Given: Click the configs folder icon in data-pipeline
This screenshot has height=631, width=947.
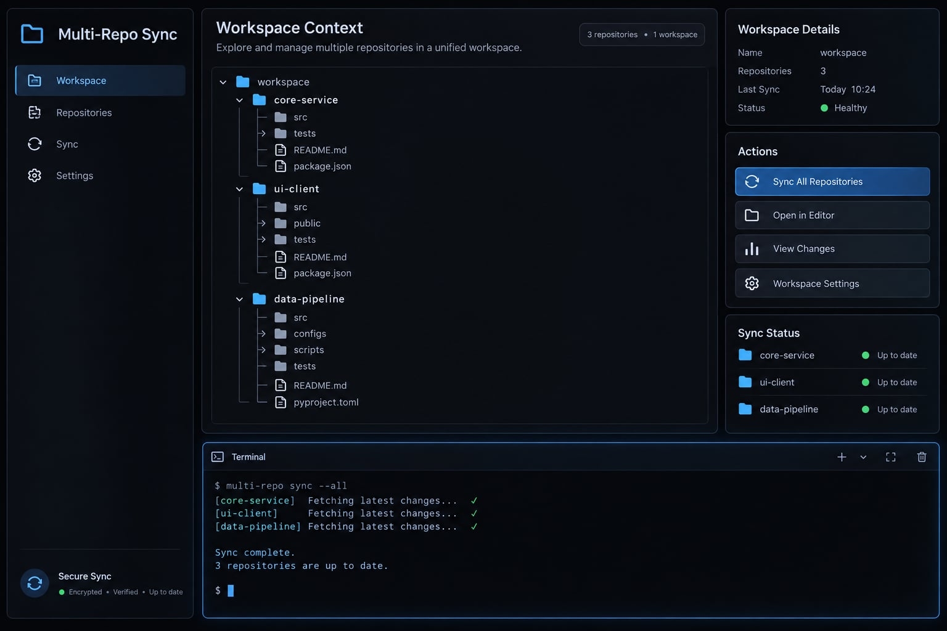Looking at the screenshot, I should click(x=281, y=333).
